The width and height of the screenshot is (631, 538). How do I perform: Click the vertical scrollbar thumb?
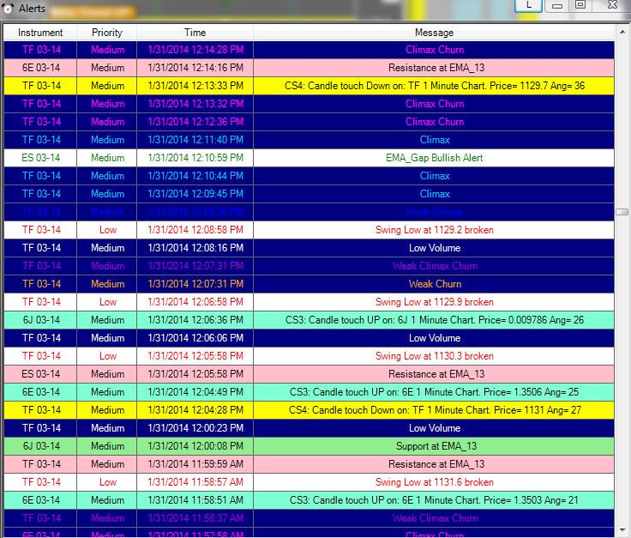coord(622,212)
